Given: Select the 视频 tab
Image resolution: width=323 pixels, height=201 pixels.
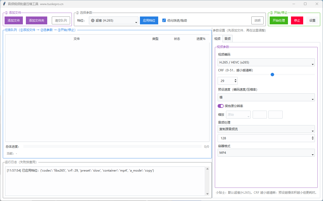Looking at the screenshot, I should tap(217, 39).
